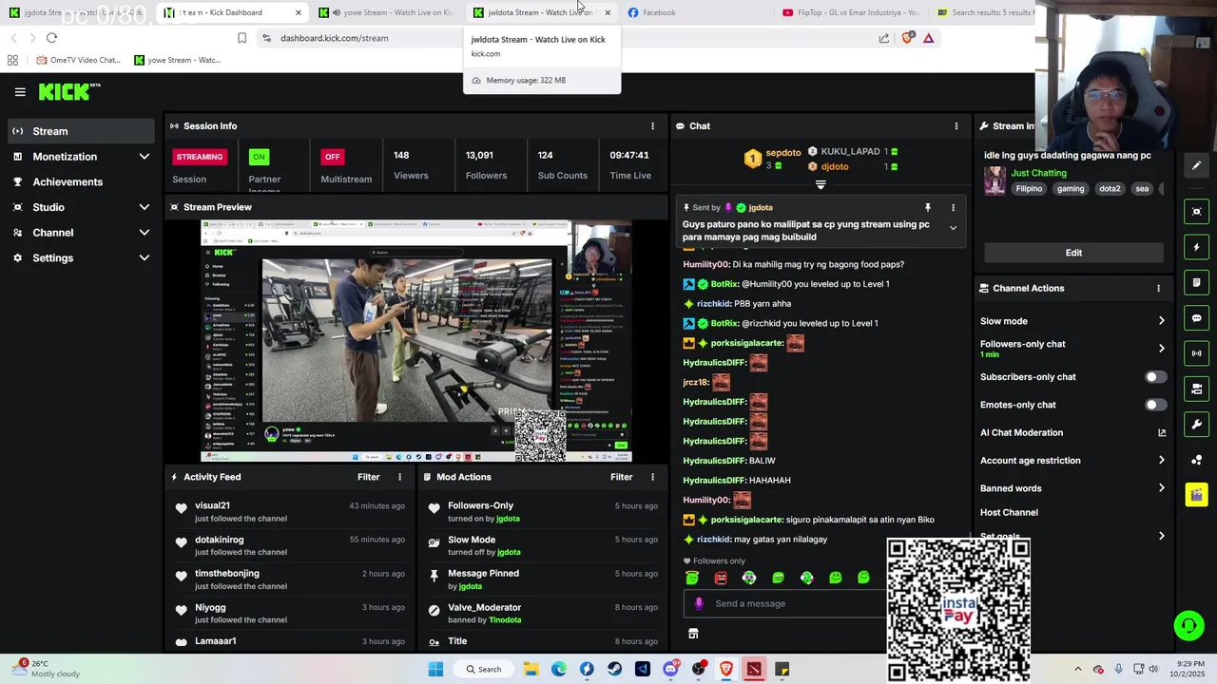Open Session Info options kebab menu

652,126
